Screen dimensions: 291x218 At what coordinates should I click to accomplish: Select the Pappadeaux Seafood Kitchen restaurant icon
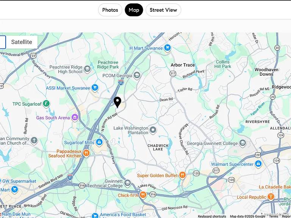(86, 153)
